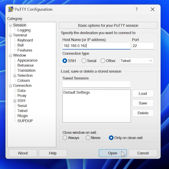The width and height of the screenshot is (169, 169).
Task: Open Selection settings
Action: click(25, 75)
